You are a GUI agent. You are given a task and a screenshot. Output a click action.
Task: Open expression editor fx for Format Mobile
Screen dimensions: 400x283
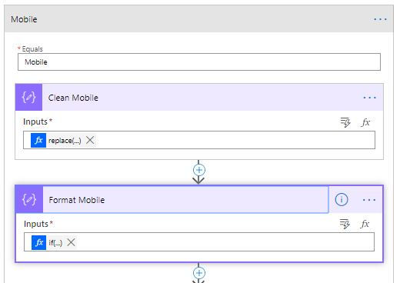pyautogui.click(x=365, y=224)
